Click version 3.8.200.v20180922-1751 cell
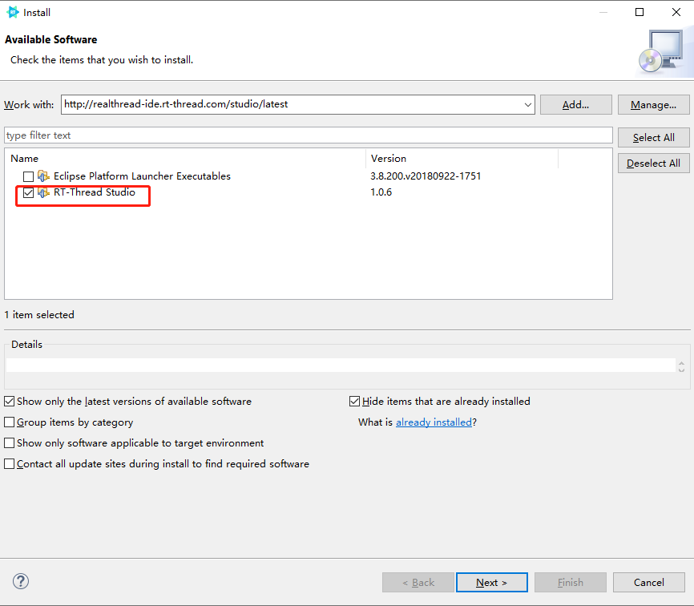 coord(426,176)
